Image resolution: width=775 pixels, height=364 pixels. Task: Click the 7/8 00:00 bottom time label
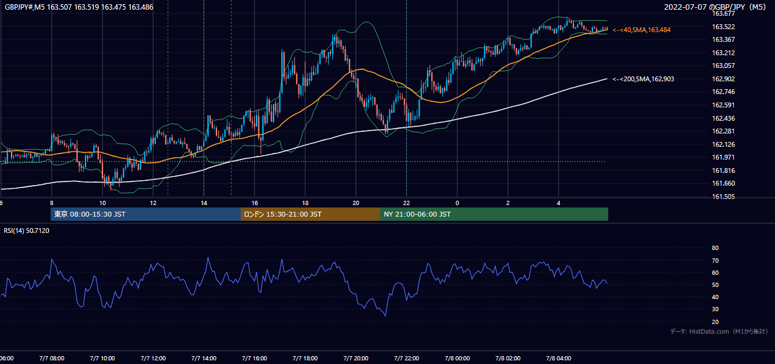point(457,359)
